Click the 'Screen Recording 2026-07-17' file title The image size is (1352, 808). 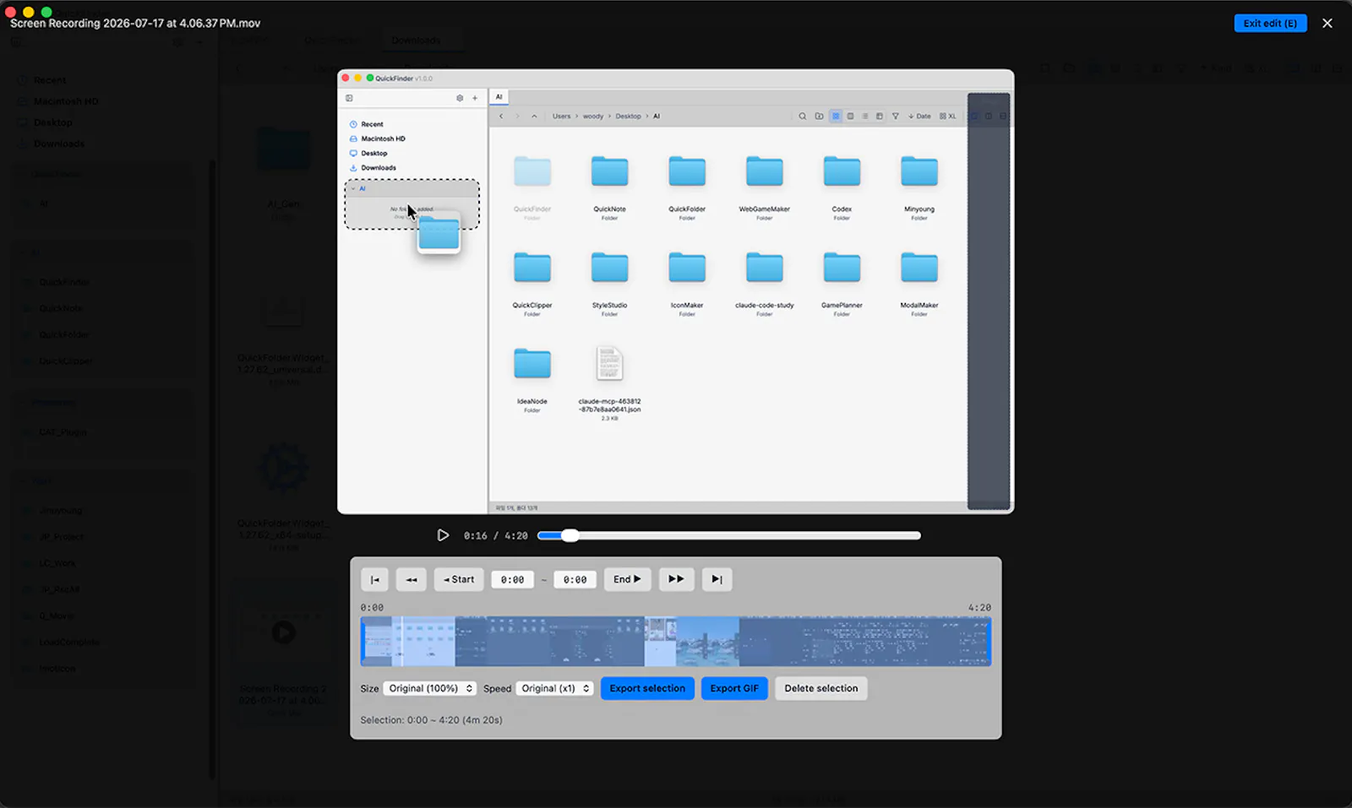coord(135,24)
